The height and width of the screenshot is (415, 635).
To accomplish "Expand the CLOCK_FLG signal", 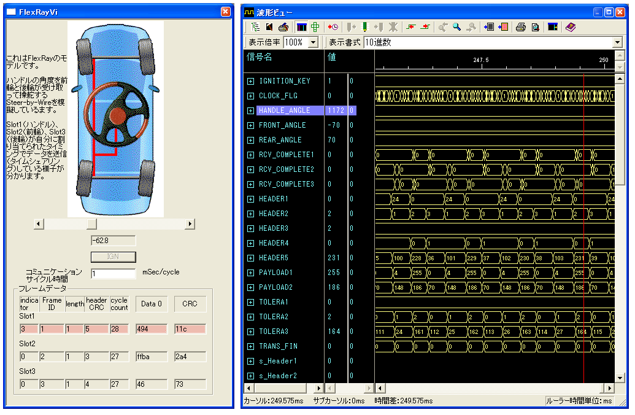I will 251,96.
